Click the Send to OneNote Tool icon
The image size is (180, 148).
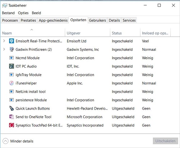coord(12,117)
